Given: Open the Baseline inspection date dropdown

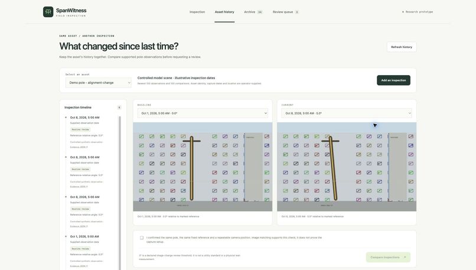Looking at the screenshot, I should point(203,113).
